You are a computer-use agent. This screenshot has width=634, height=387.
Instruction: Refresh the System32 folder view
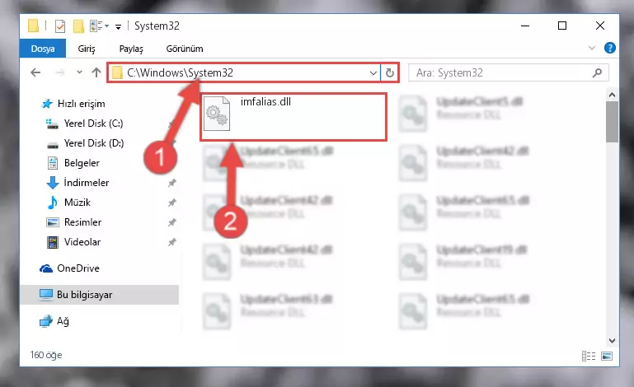(x=389, y=73)
